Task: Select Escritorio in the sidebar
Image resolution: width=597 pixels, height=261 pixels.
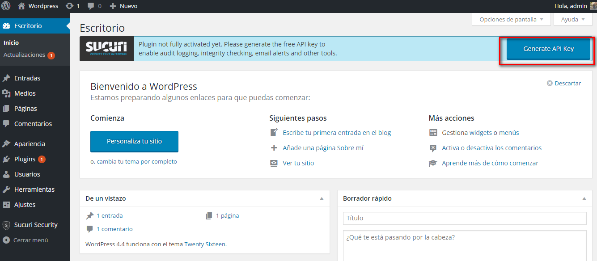Action: click(x=35, y=26)
